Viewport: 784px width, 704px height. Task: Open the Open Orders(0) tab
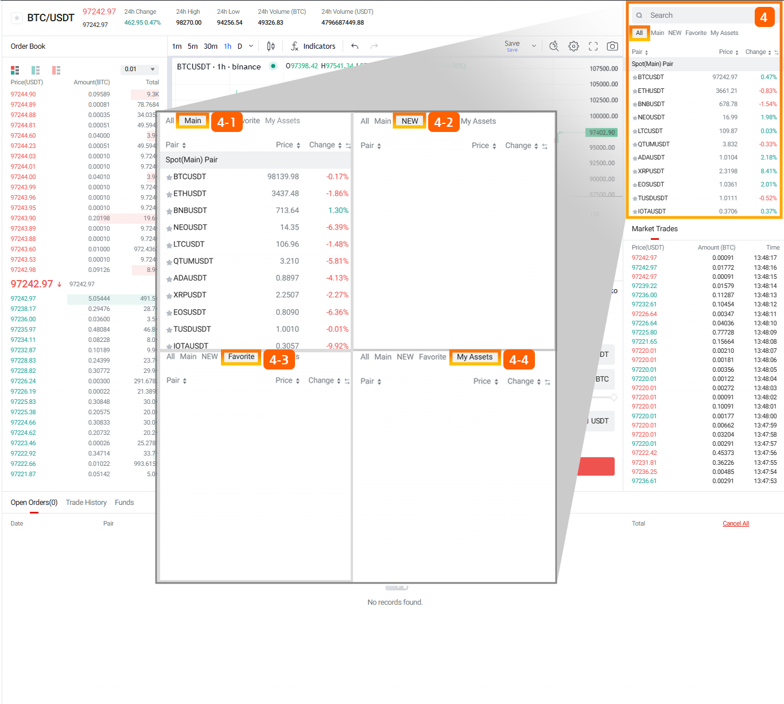(x=34, y=503)
